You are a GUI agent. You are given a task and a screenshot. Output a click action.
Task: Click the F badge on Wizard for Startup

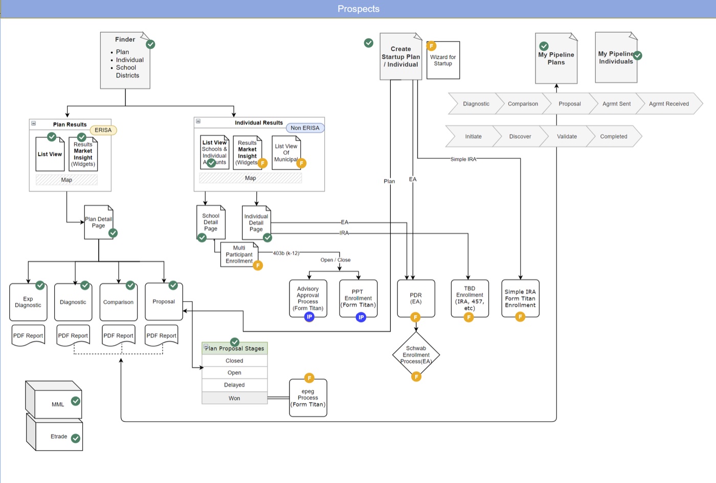[x=432, y=46]
